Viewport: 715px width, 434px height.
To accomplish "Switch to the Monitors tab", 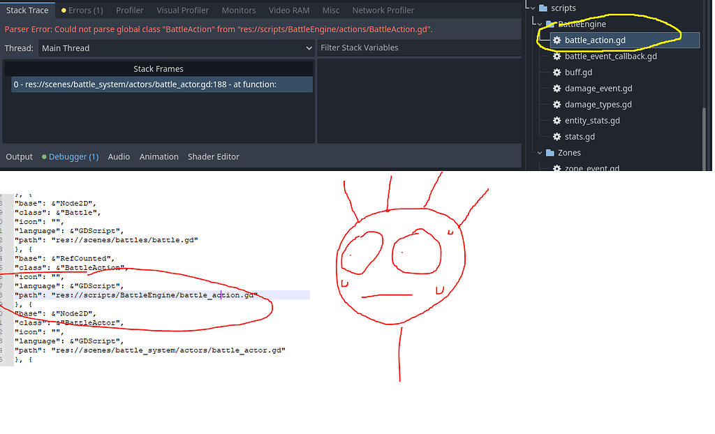I will (239, 10).
